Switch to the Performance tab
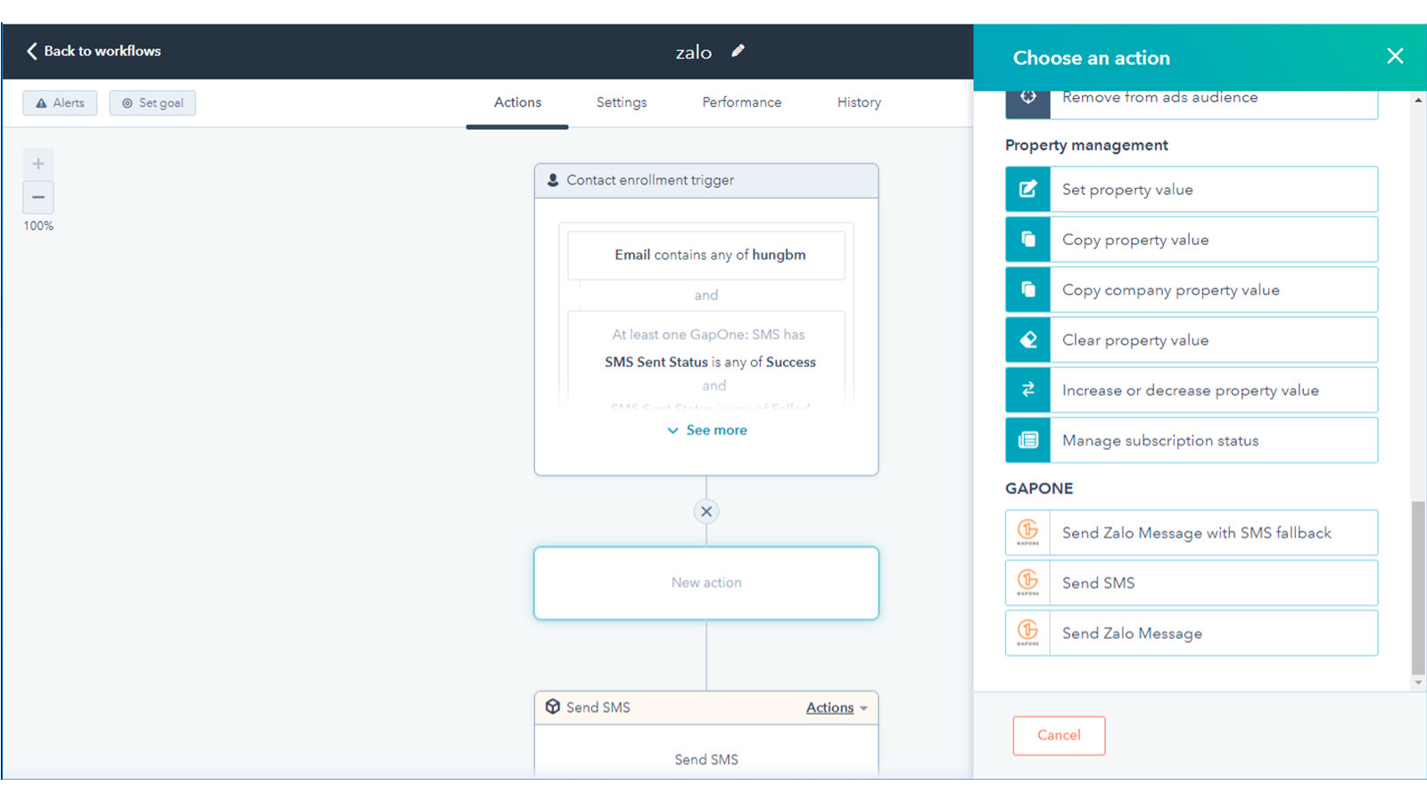 [741, 102]
